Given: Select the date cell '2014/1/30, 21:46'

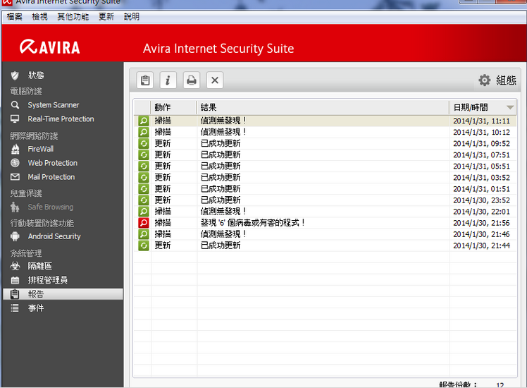Looking at the screenshot, I should [481, 234].
